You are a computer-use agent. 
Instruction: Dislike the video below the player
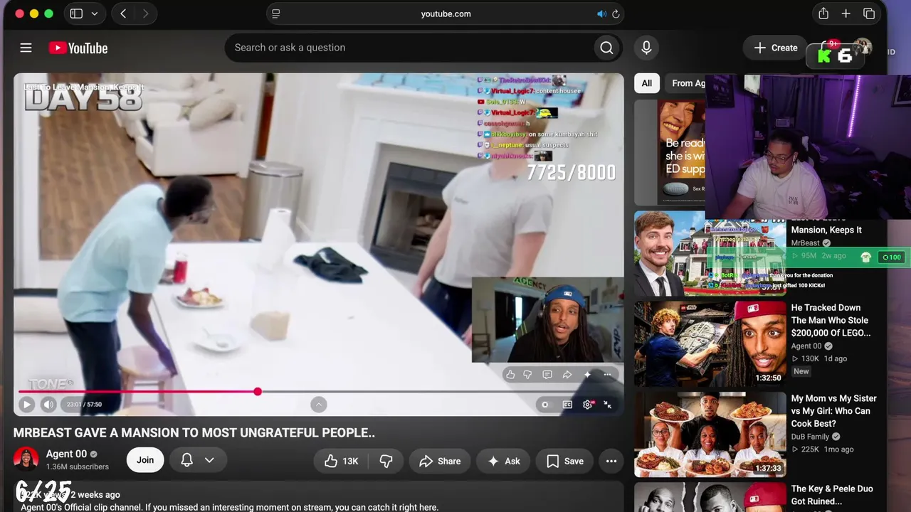click(386, 461)
